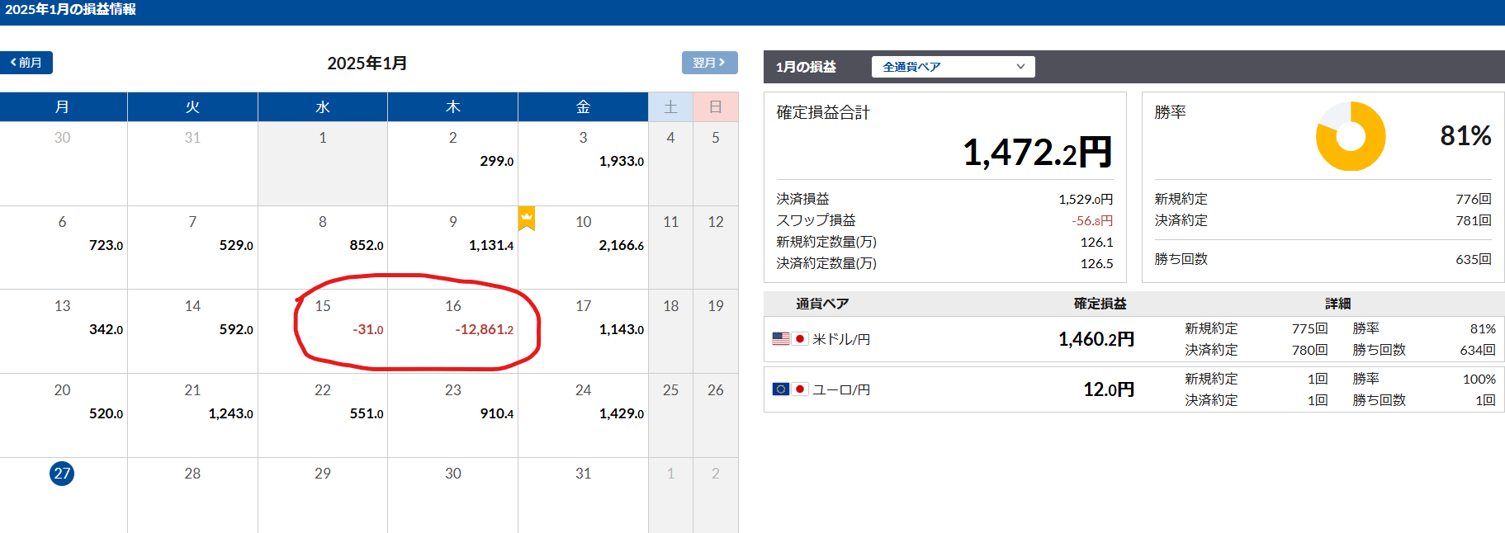The width and height of the screenshot is (1505, 533).
Task: Click the win rate donut chart
Action: (x=1350, y=136)
